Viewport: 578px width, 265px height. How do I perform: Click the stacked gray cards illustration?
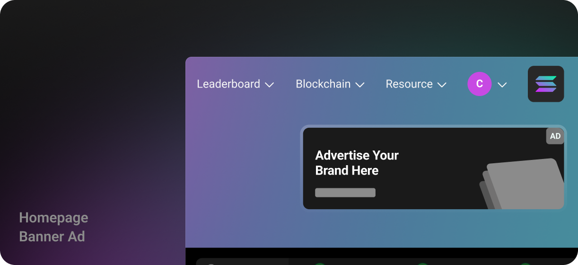[x=523, y=184]
